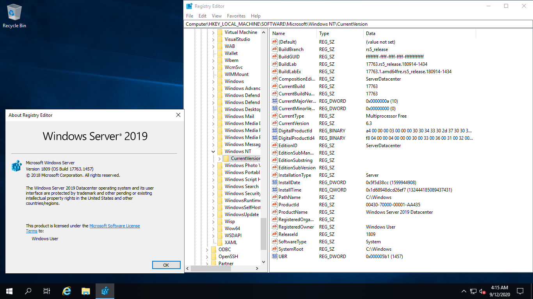This screenshot has width=533, height=299.
Task: Click the tree horizontal scrollbar right arrow
Action: click(257, 268)
